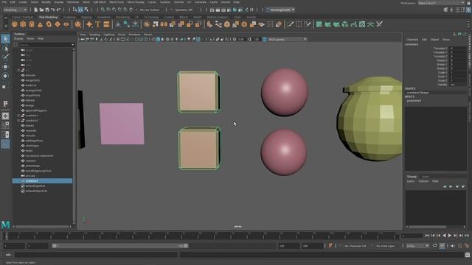The image size is (472, 265).
Task: Expand the combine1 node in Outliner
Action: tap(18, 116)
